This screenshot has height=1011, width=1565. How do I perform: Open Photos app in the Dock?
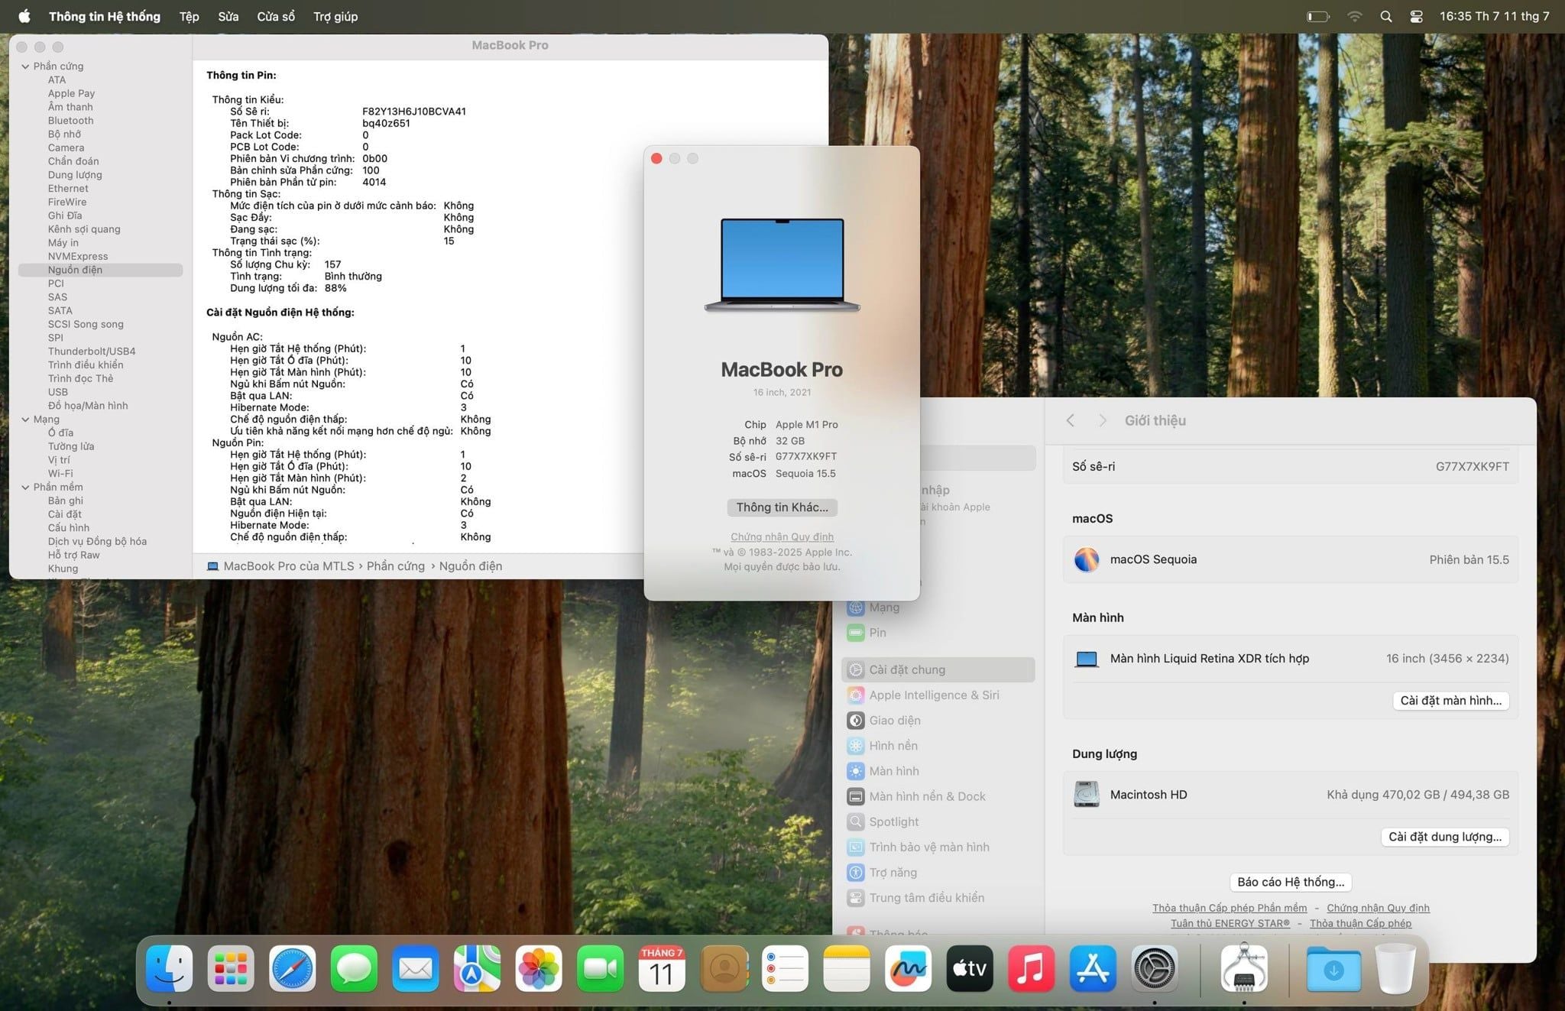click(x=539, y=968)
